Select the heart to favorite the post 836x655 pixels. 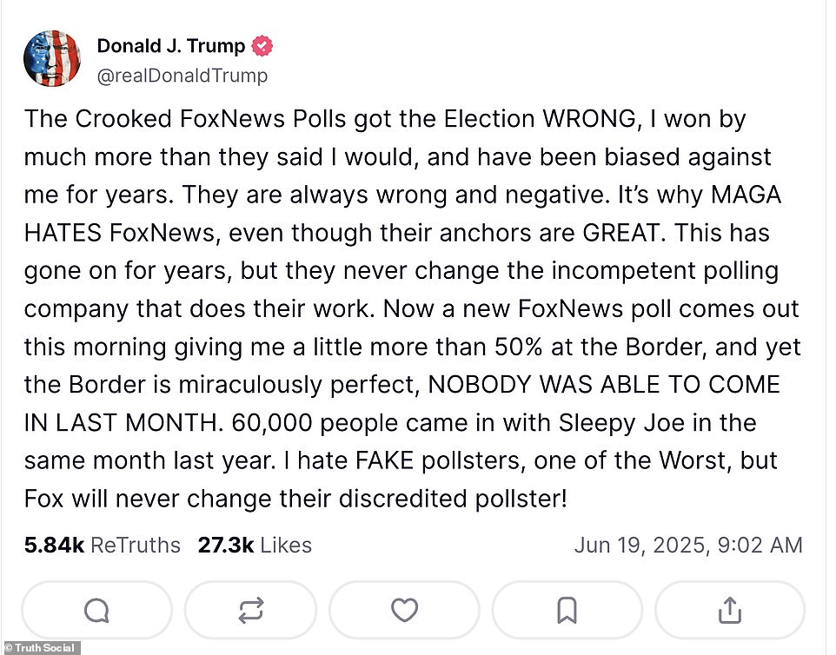pyautogui.click(x=404, y=610)
